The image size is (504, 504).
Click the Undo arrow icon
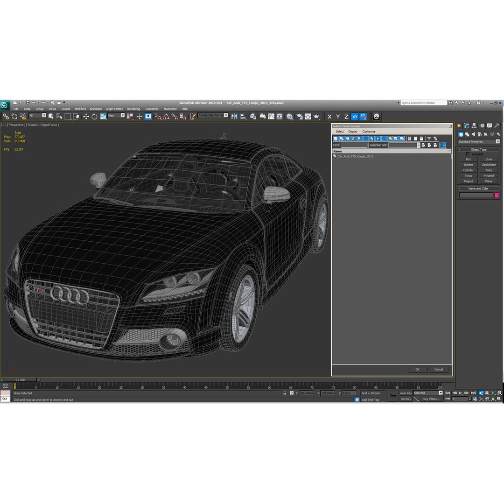[34, 103]
